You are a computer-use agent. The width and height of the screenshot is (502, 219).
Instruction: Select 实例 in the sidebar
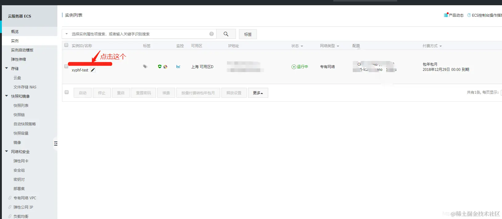[x=15, y=41]
